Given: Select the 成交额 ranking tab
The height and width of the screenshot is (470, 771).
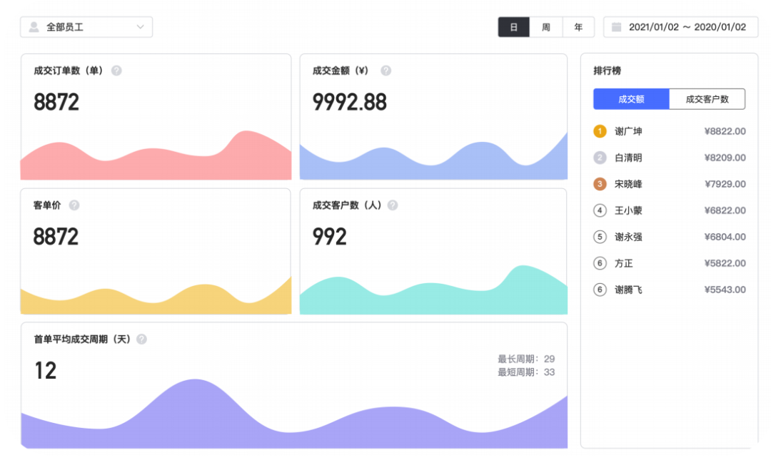Looking at the screenshot, I should point(631,99).
